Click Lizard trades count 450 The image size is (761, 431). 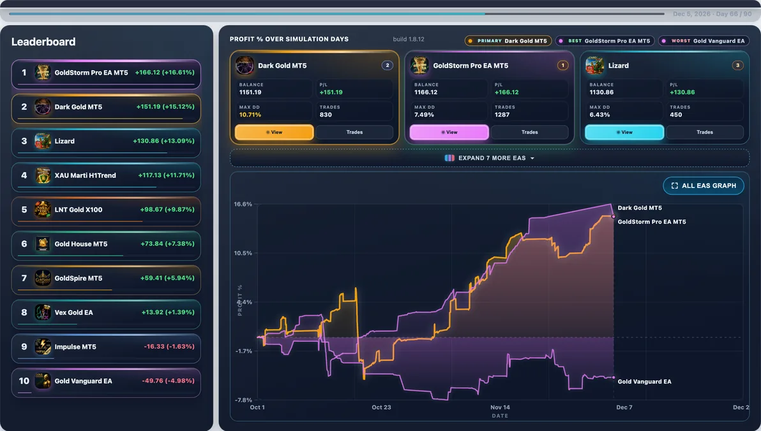point(676,115)
